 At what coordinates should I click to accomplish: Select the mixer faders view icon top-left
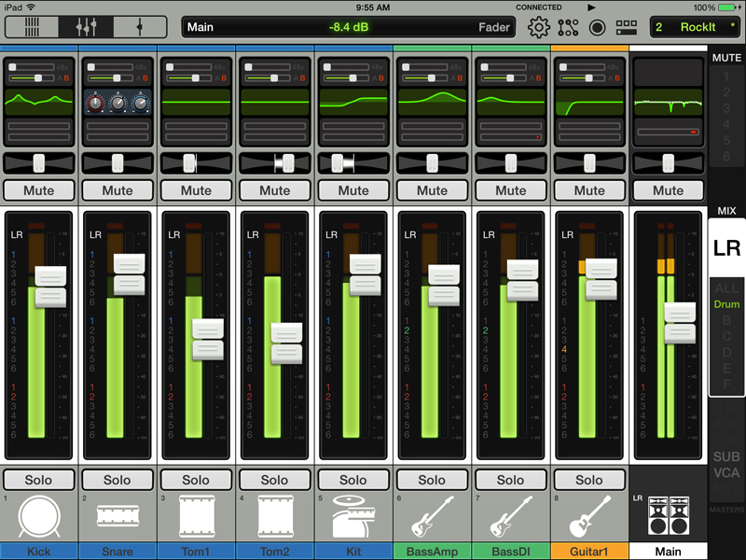click(87, 27)
